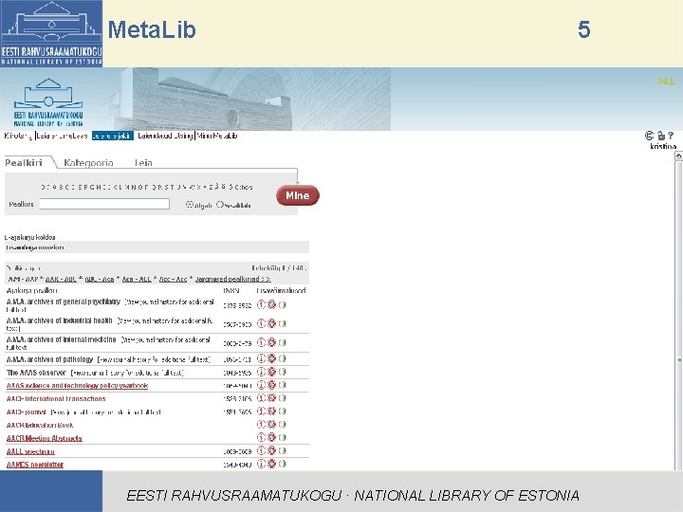
Task: Open highlighted Leia e-ajakiri menu item
Action: click(112, 136)
